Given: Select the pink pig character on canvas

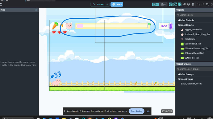Looking at the screenshot, I should point(56,82).
